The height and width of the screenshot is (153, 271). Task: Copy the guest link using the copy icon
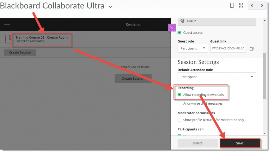(251, 48)
